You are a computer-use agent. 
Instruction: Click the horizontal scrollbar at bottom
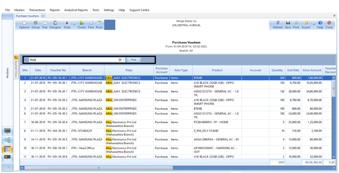(x=98, y=168)
